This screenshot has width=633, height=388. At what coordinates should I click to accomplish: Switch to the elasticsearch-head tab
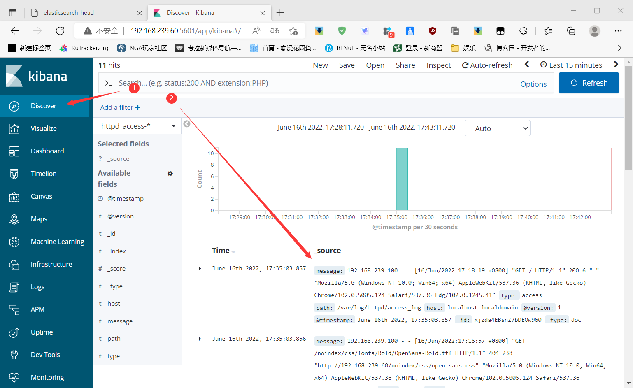point(86,13)
